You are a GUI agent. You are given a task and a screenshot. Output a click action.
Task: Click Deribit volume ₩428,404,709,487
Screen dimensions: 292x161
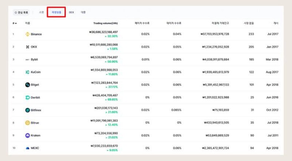(x=105, y=95)
